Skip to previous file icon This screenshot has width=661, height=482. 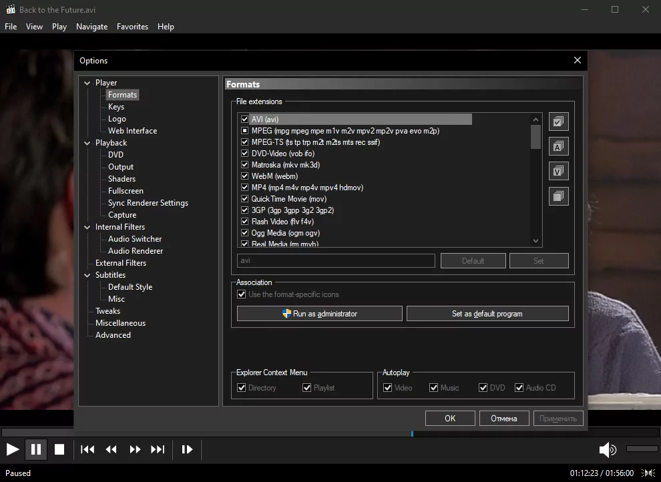pos(87,449)
